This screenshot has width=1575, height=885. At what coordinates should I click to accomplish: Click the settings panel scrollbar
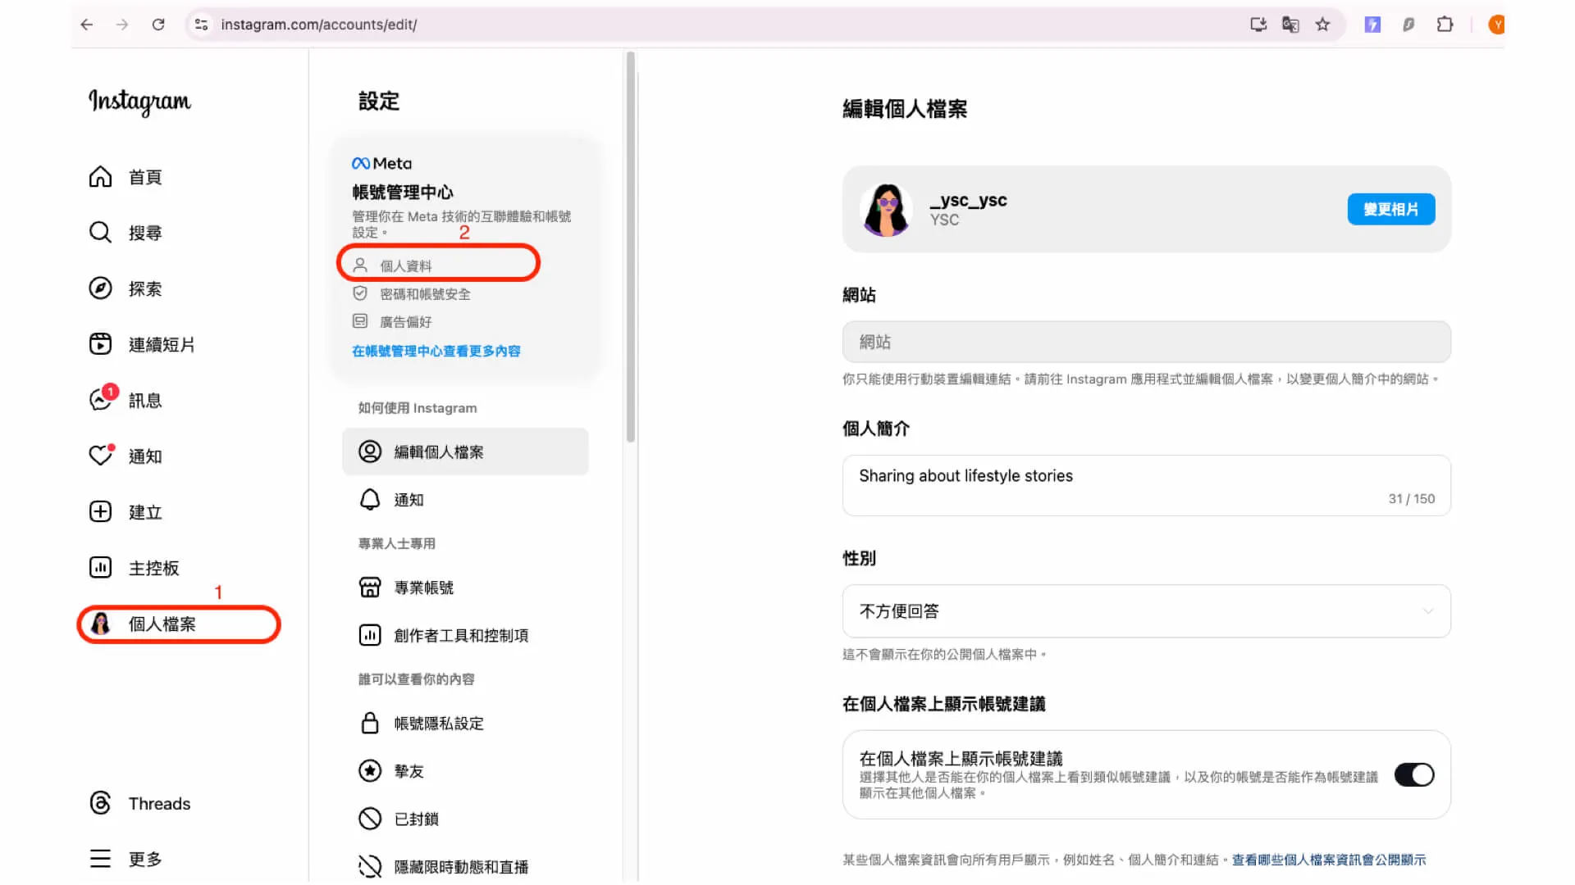pos(630,247)
